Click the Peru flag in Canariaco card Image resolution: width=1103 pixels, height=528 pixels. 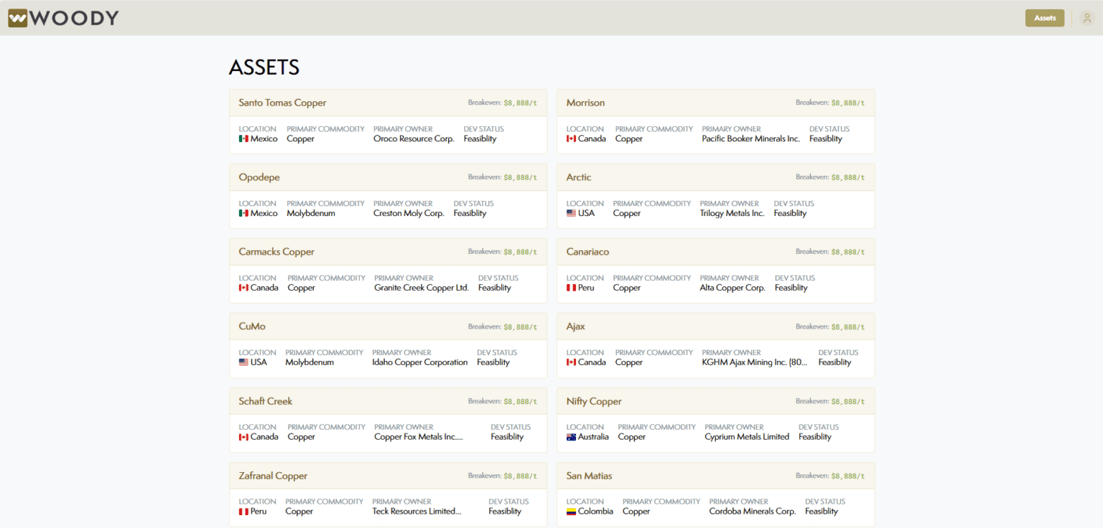(571, 288)
